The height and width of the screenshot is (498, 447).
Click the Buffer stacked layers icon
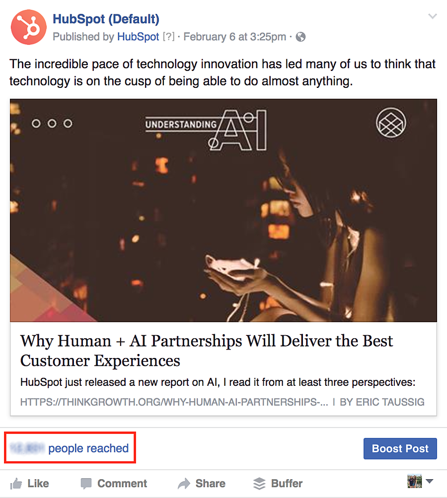point(259,483)
